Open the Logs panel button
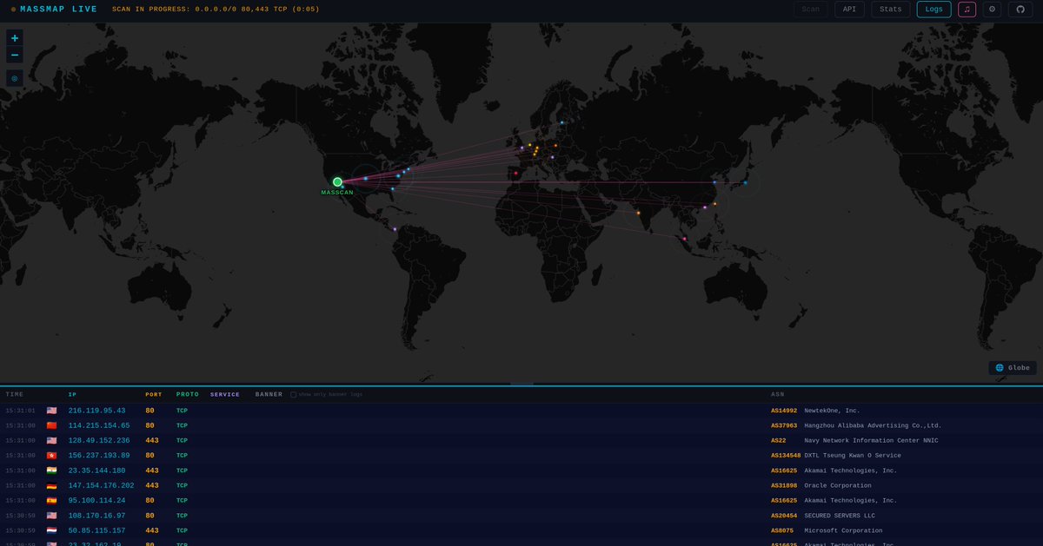 pos(933,10)
